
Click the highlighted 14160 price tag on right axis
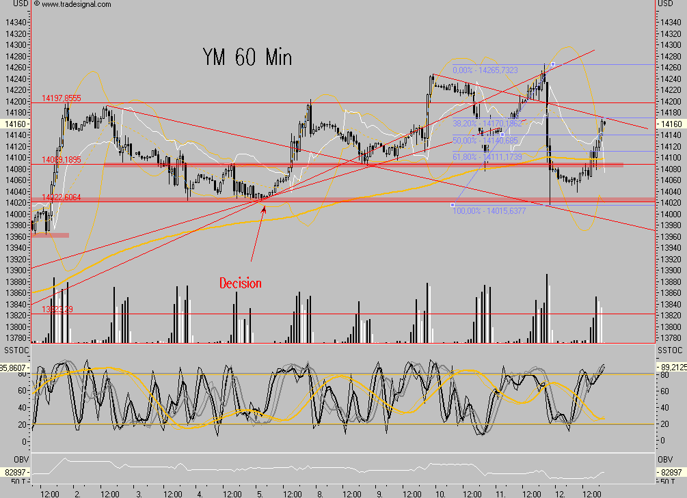666,124
